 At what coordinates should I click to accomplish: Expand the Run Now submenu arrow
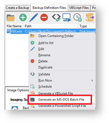[92, 80]
